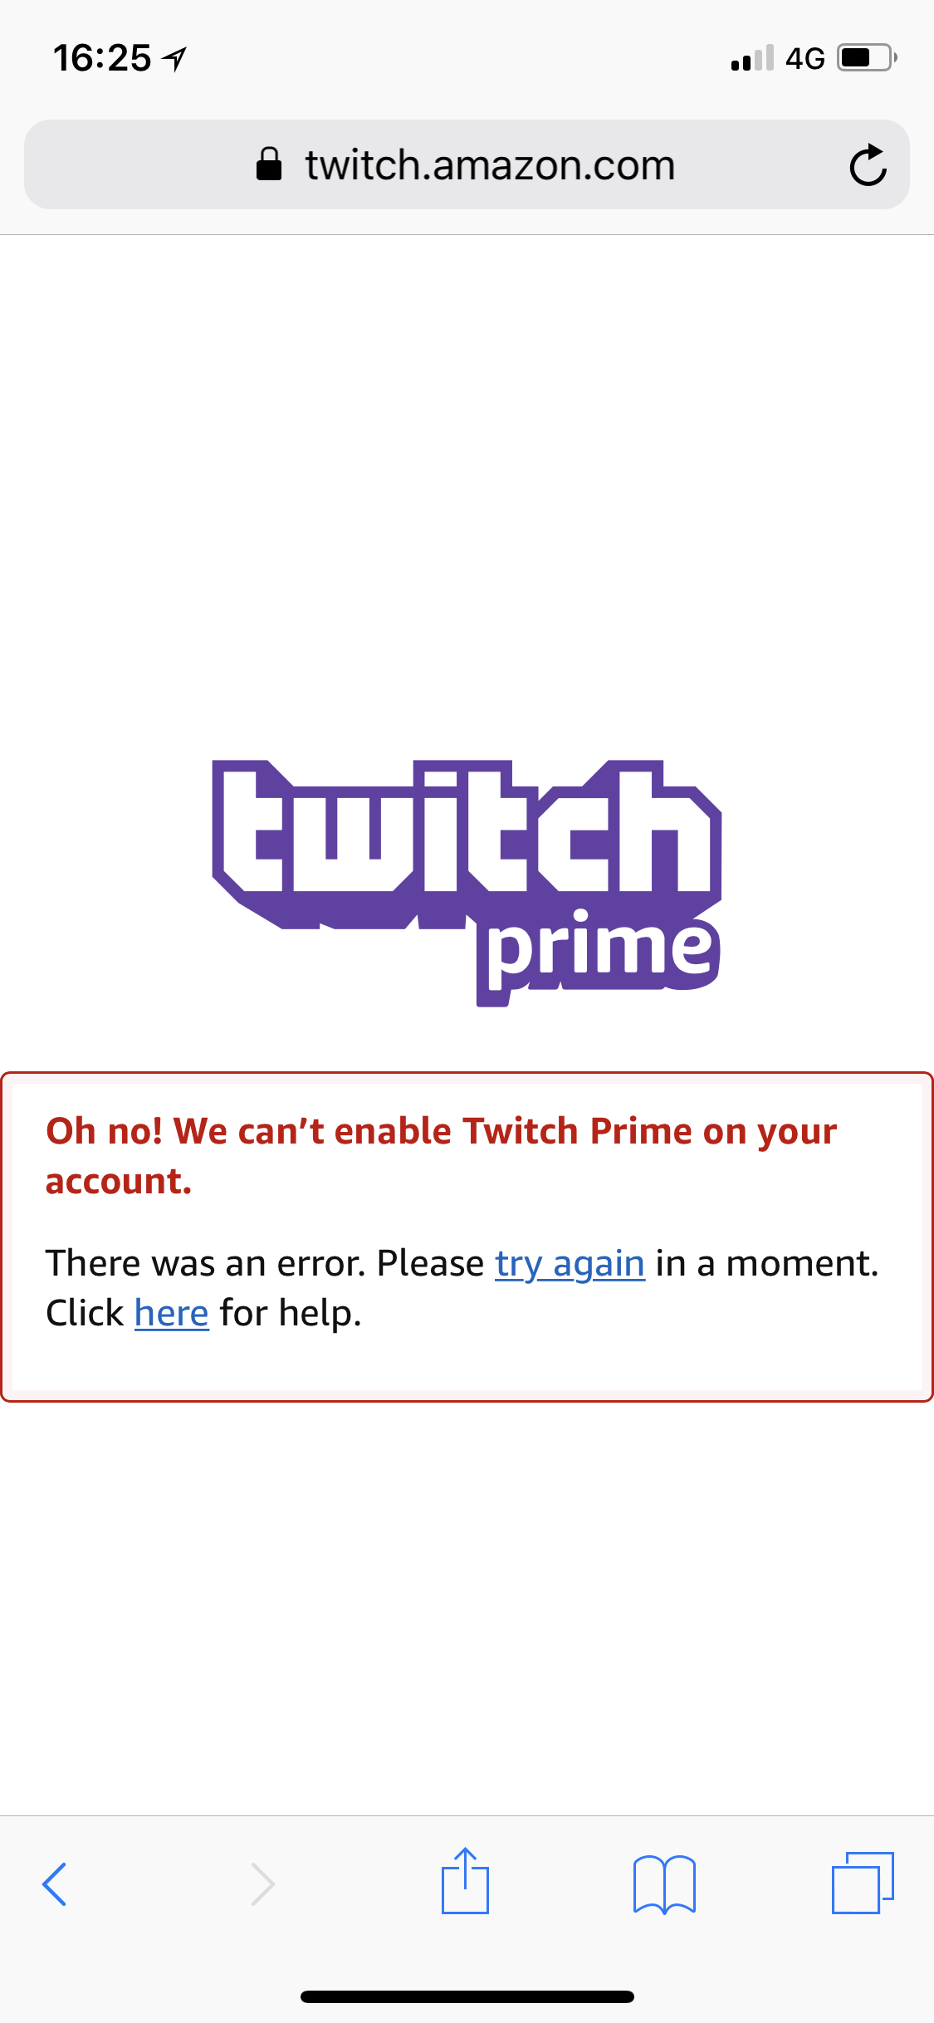Tap the twitch.amazon.com address field
This screenshot has height=2023, width=934.
[467, 164]
